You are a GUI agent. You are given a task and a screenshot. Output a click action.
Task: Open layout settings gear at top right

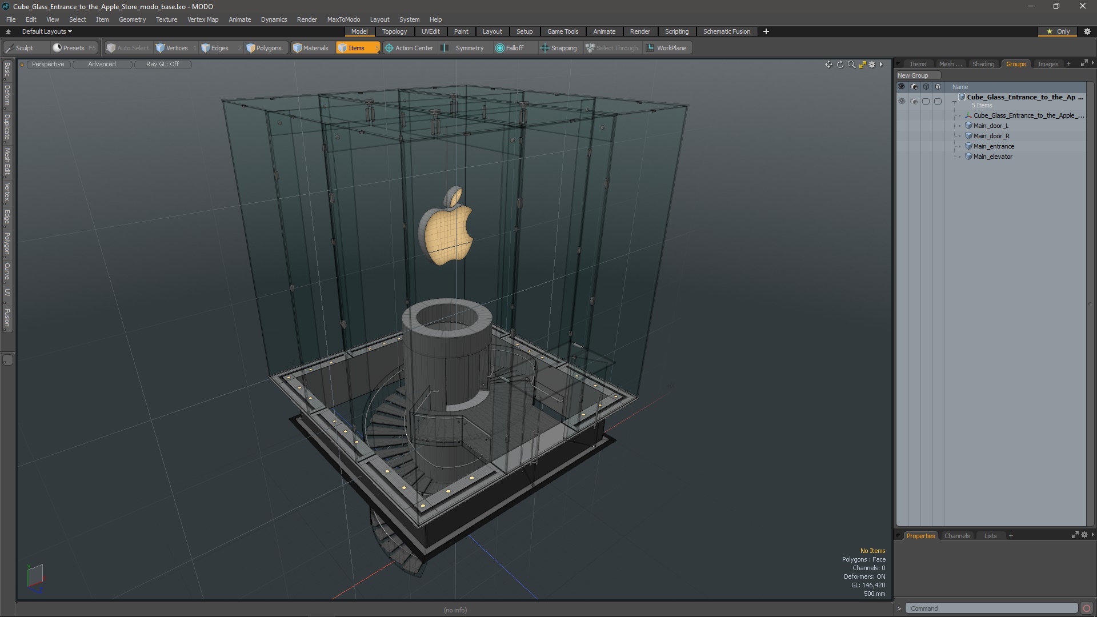1087,31
